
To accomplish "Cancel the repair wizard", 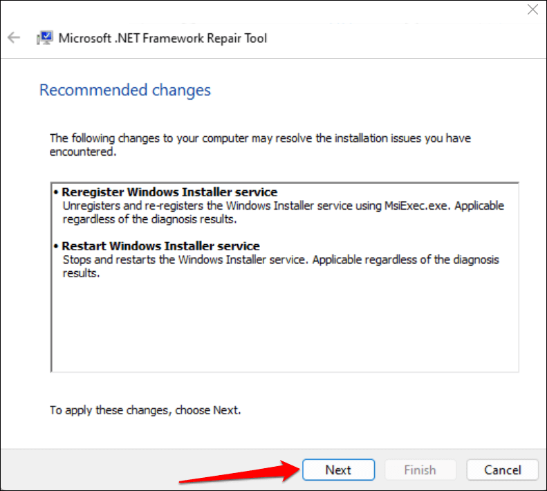I will [x=502, y=470].
